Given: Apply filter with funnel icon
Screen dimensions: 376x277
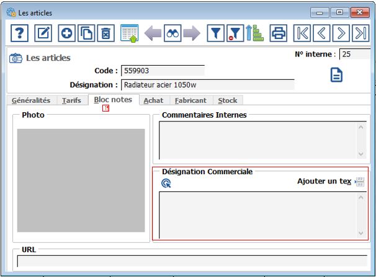Looking at the screenshot, I should click(215, 33).
